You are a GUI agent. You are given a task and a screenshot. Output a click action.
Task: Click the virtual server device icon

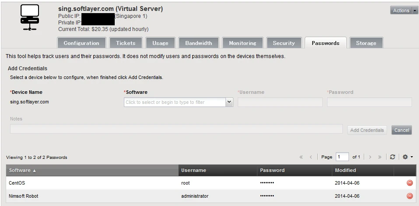point(30,17)
